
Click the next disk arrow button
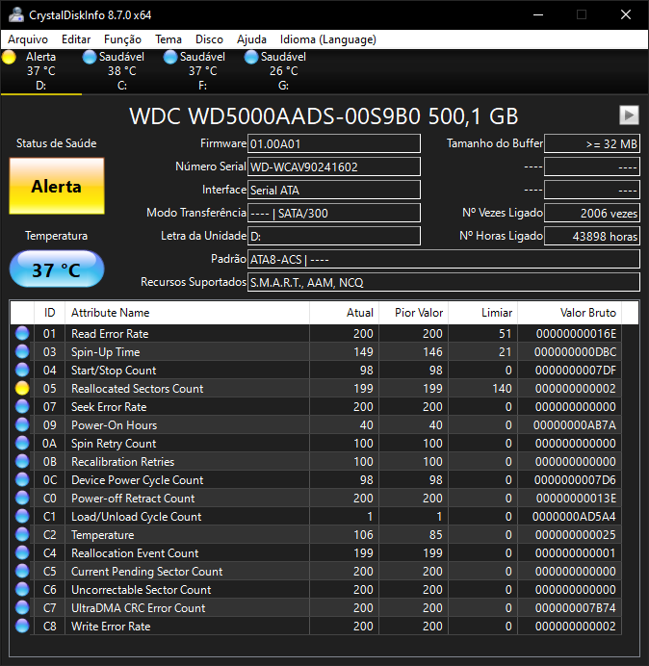click(x=629, y=115)
